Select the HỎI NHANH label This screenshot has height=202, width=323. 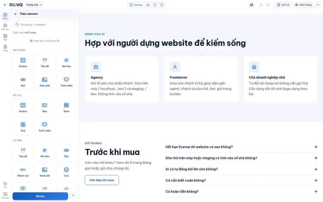93,143
